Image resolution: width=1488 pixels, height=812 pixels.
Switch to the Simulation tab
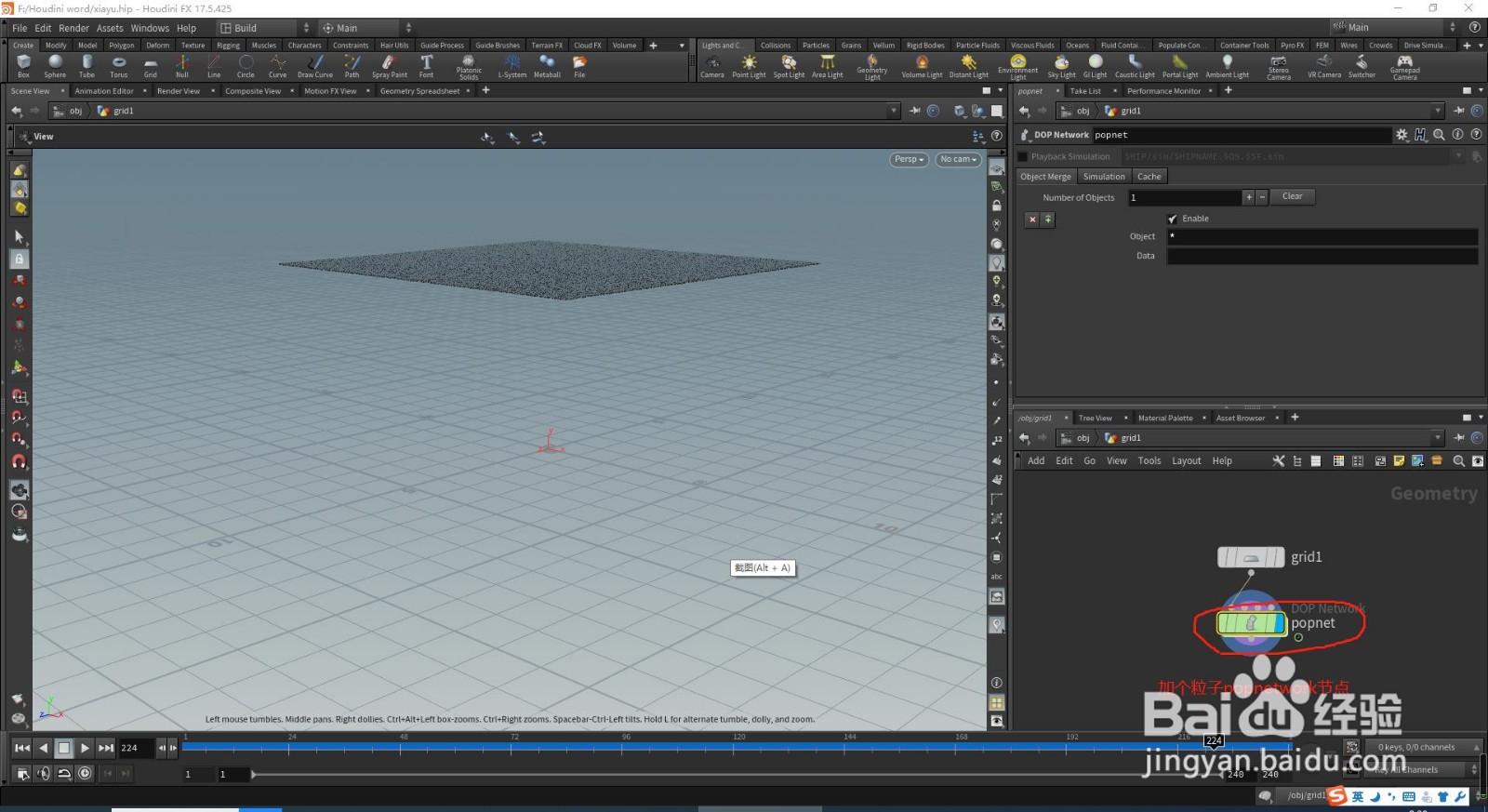point(1104,177)
